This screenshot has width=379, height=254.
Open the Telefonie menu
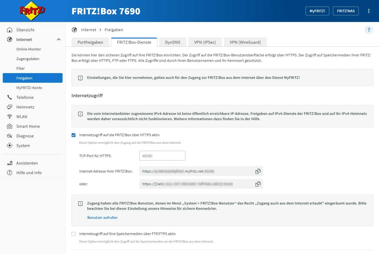pos(25,98)
